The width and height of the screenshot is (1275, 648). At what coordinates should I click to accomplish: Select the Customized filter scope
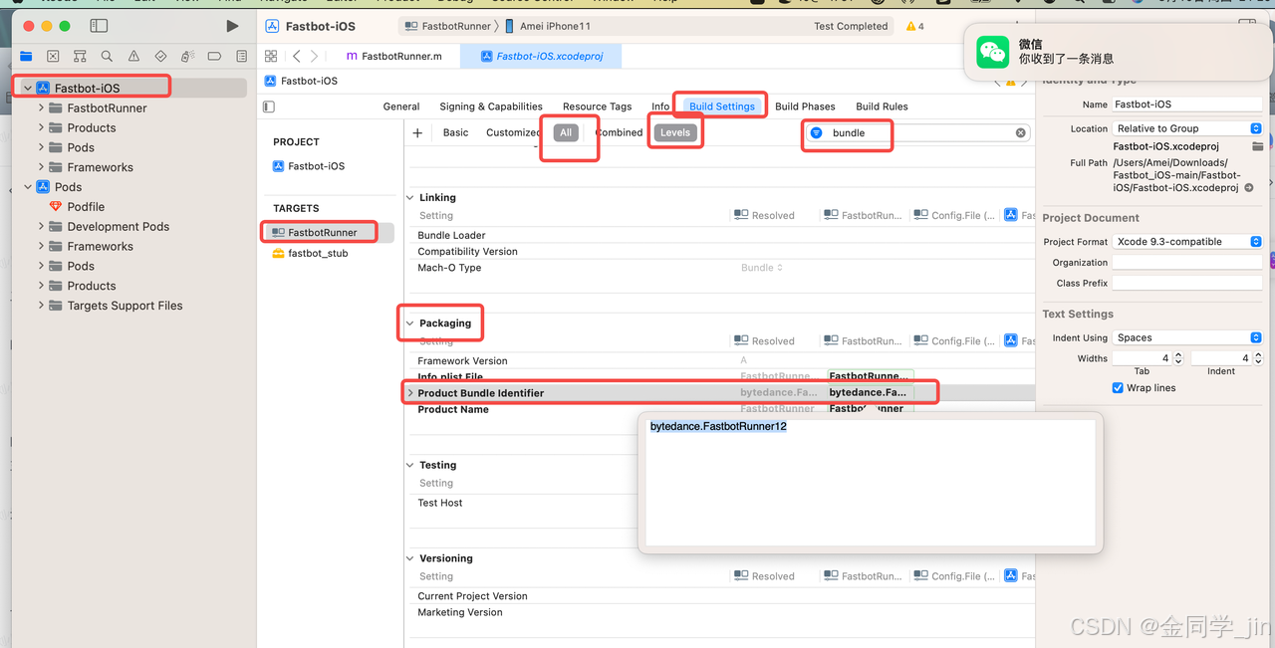pyautogui.click(x=514, y=132)
